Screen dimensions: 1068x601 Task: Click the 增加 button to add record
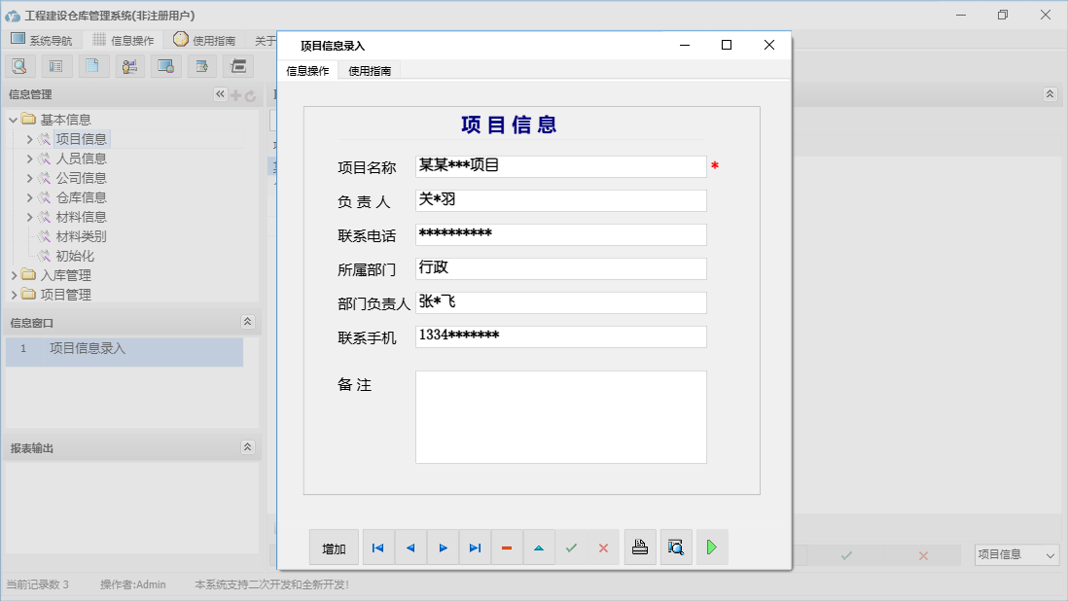click(x=334, y=547)
